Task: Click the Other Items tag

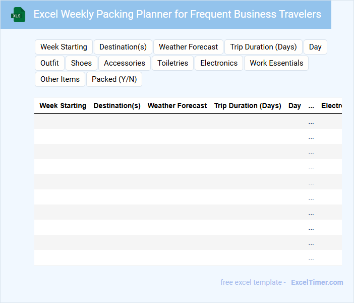Action: point(60,79)
